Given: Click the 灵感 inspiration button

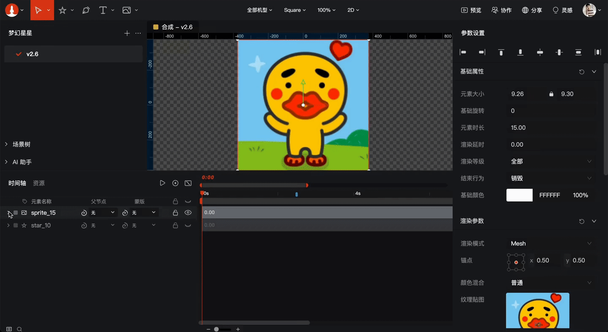Looking at the screenshot, I should 562,10.
